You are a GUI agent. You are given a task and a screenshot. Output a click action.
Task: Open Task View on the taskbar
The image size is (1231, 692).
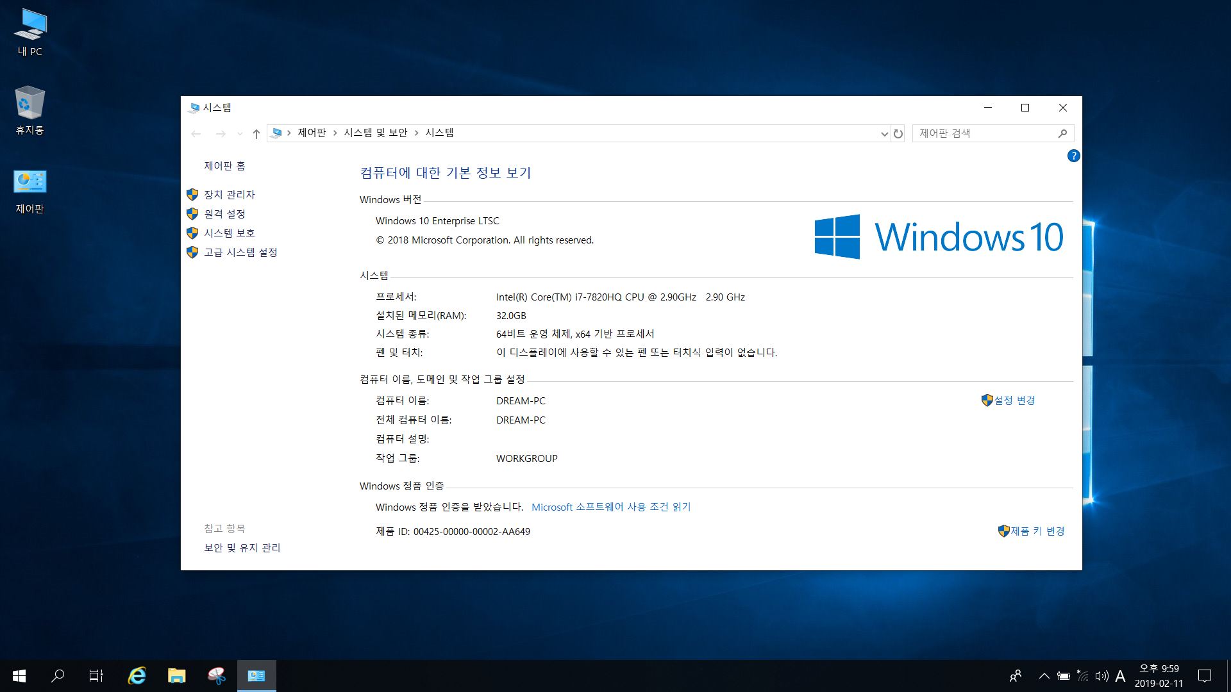[96, 676]
